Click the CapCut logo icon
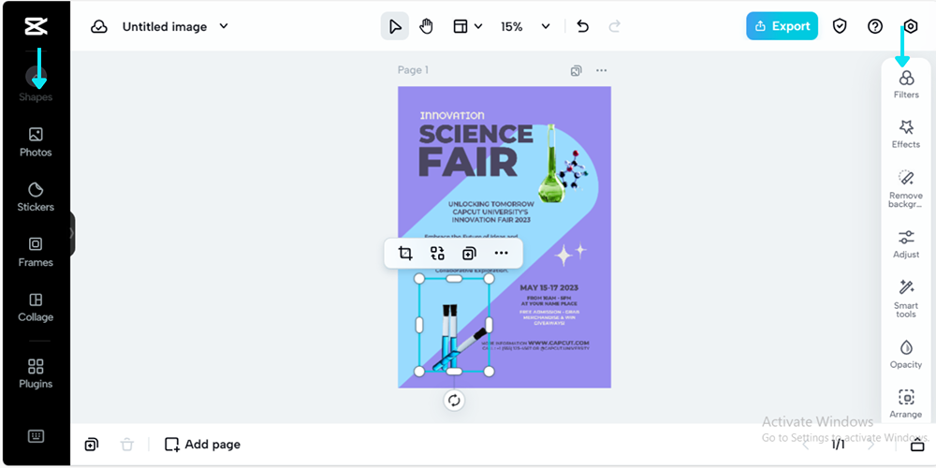The image size is (936, 468). [x=36, y=26]
